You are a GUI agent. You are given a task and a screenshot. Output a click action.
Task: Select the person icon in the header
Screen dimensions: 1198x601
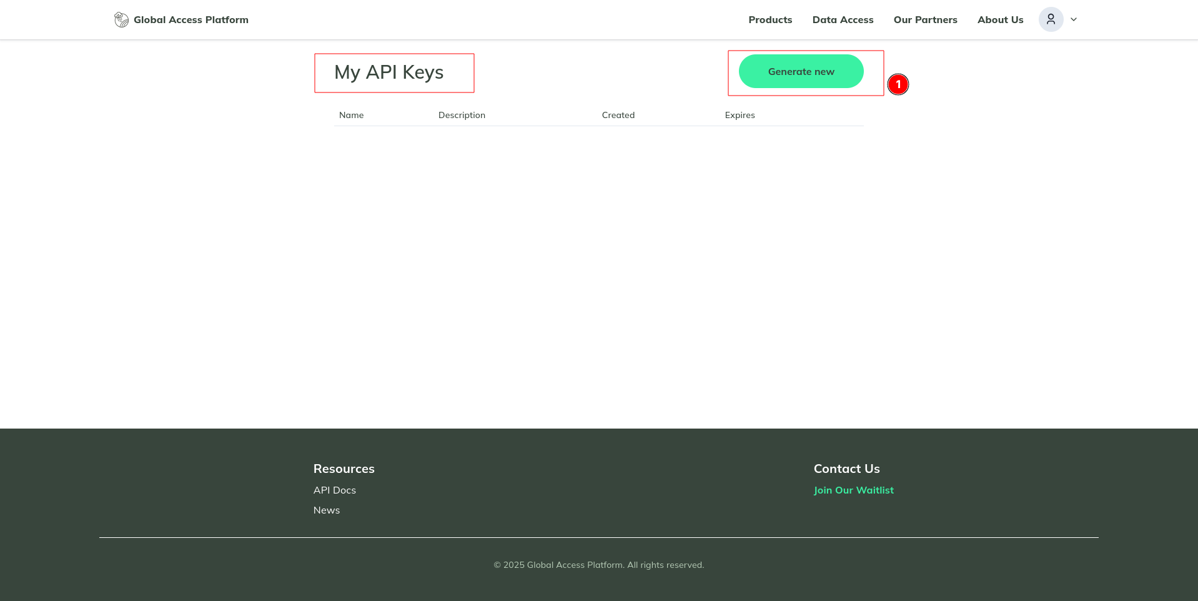1051,19
